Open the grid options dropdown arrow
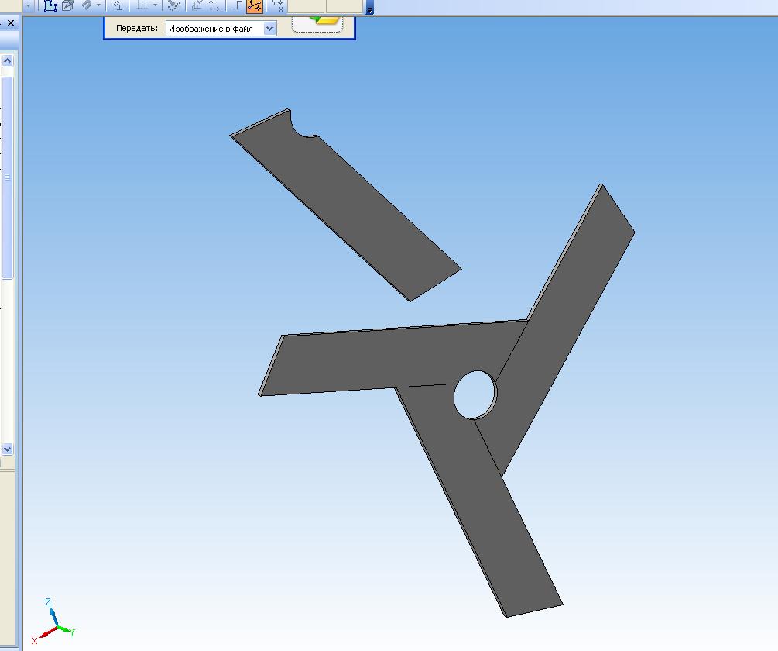Image resolution: width=778 pixels, height=651 pixels. [155, 6]
